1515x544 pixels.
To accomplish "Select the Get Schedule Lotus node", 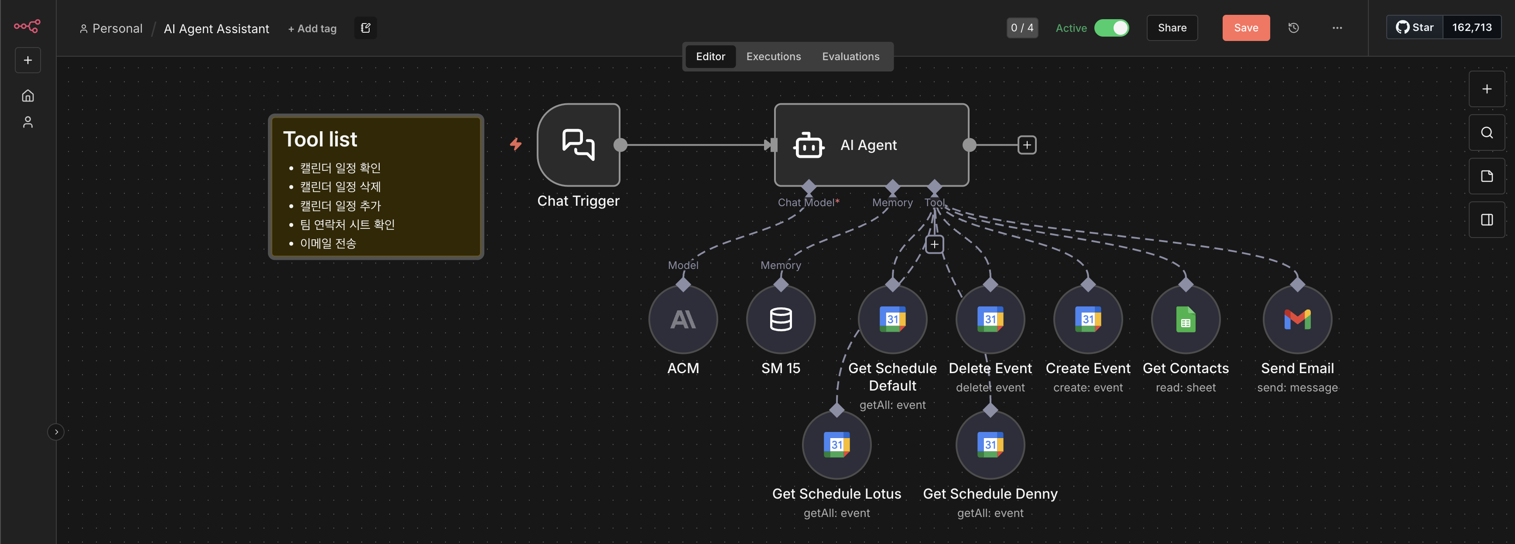I will (836, 445).
